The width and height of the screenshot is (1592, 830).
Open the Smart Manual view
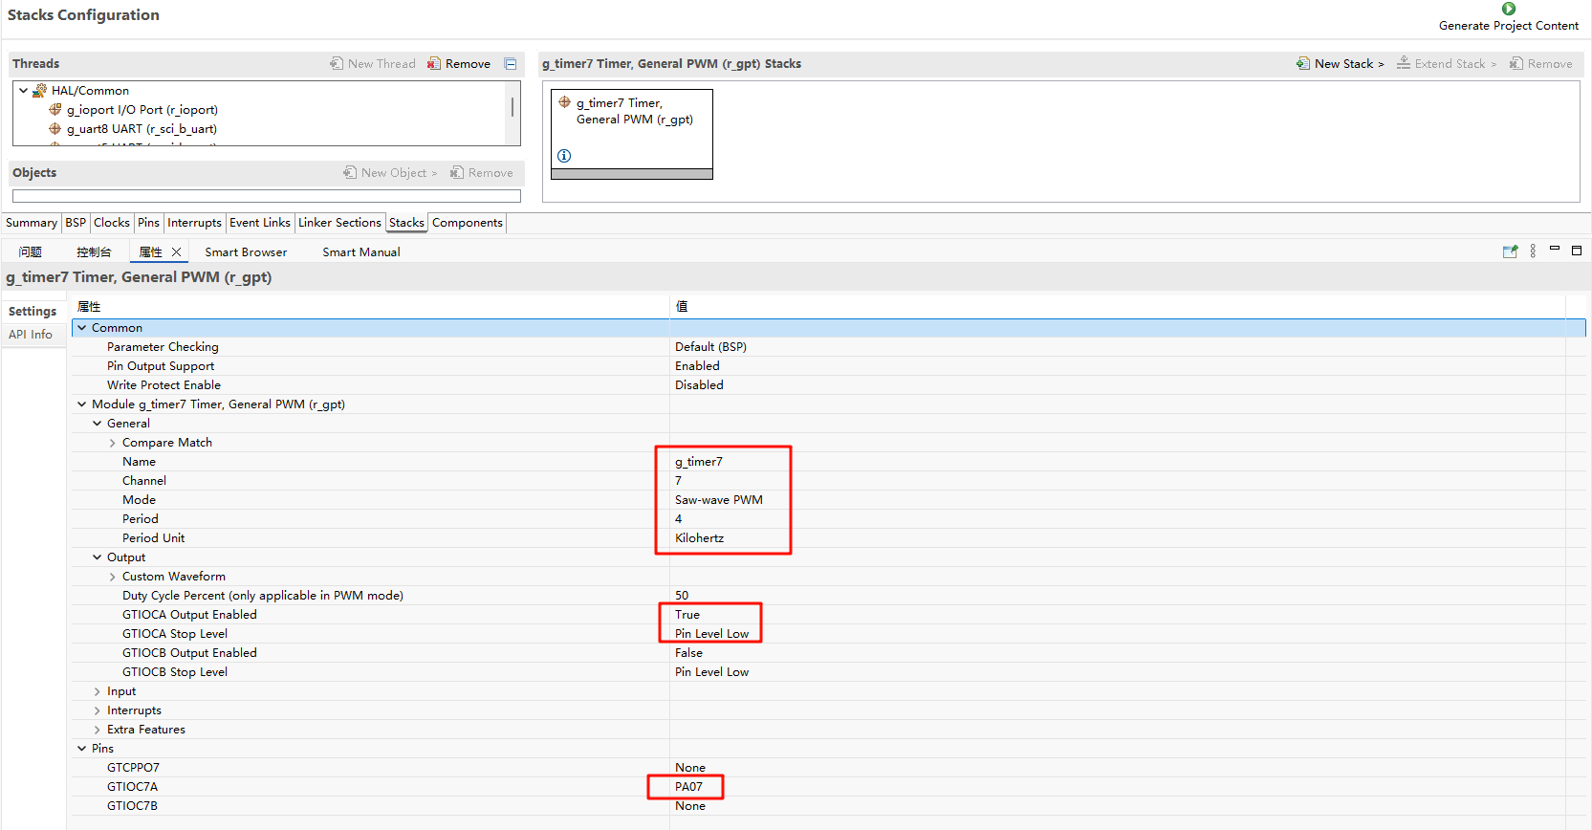[360, 252]
